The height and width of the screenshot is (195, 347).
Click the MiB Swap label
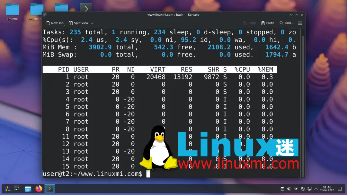tap(60, 55)
